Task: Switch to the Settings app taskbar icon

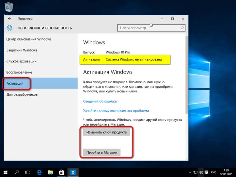Action: [x=73, y=172]
